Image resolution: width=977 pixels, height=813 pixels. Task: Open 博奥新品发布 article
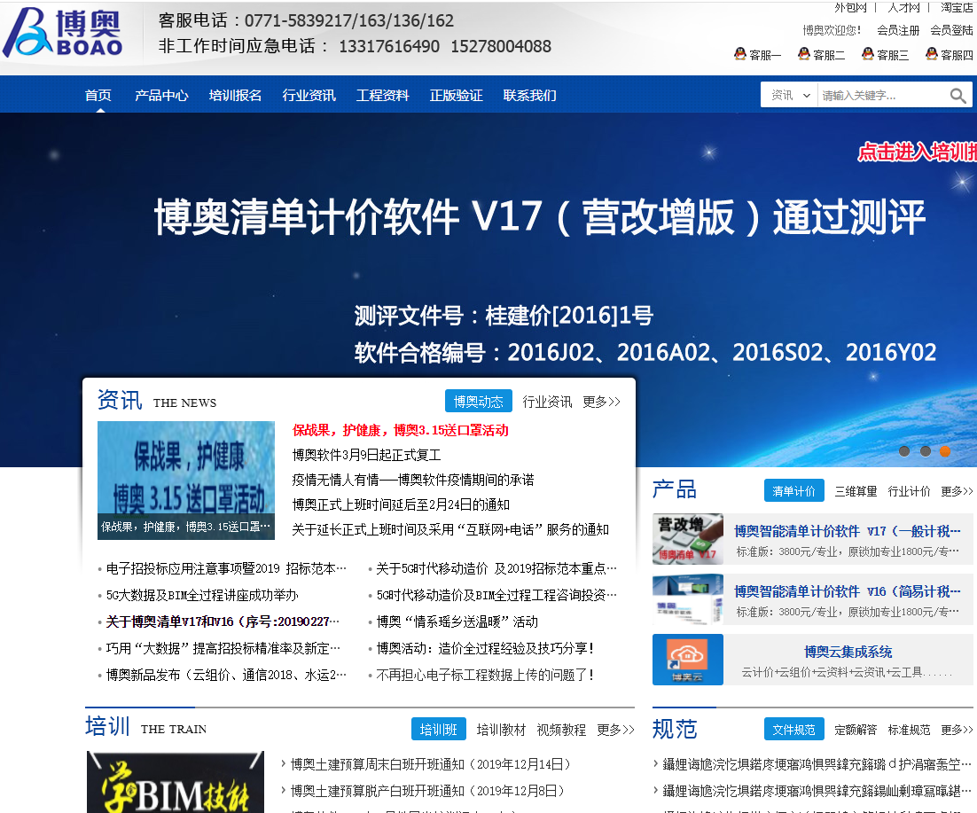pos(226,675)
